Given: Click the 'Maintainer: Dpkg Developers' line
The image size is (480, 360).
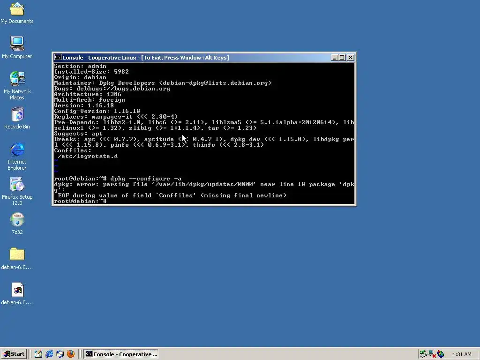Looking at the screenshot, I should pos(163,83).
